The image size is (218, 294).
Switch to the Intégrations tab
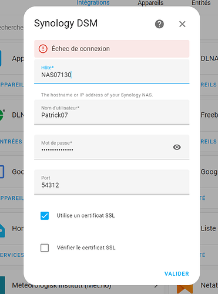tap(93, 3)
